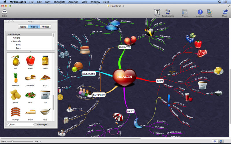Screen dimensions: 231x144
Task: Select the DIET branch node
Action: coord(160,81)
